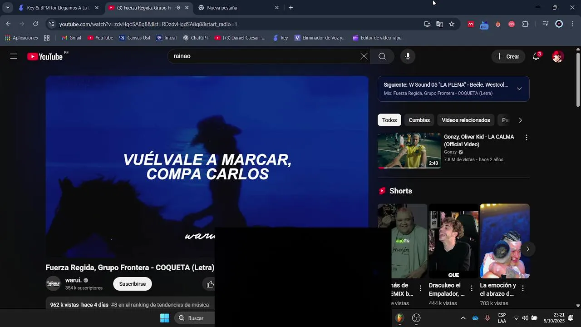Viewport: 581px width, 327px height.
Task: Open the extensions puzzle menu
Action: [x=525, y=24]
